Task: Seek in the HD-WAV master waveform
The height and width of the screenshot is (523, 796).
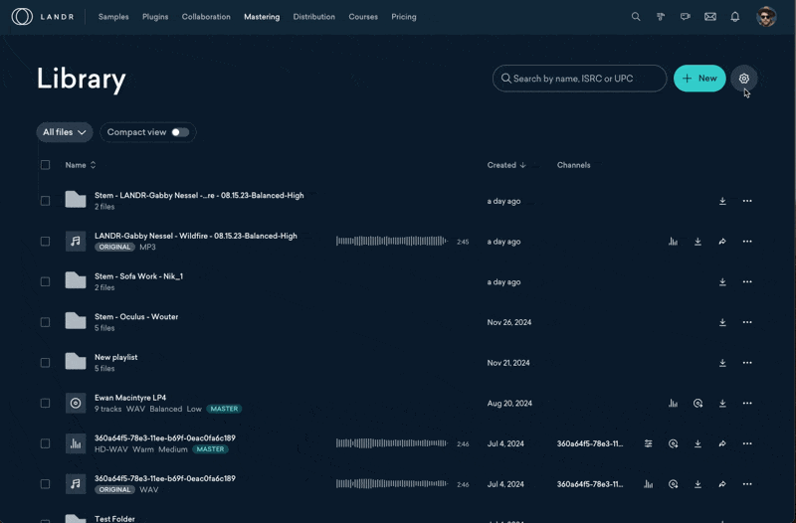Action: pos(391,443)
